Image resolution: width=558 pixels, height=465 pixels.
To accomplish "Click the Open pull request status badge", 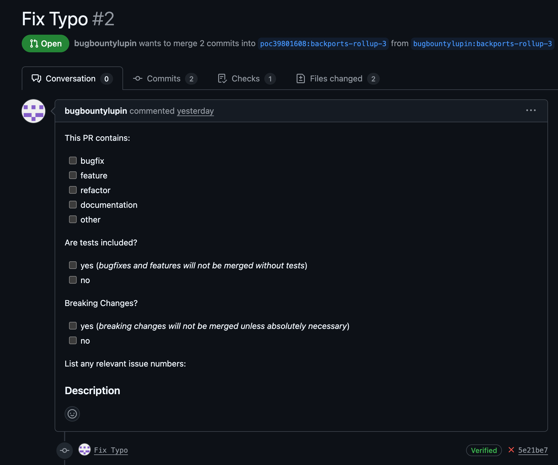I will (x=46, y=44).
